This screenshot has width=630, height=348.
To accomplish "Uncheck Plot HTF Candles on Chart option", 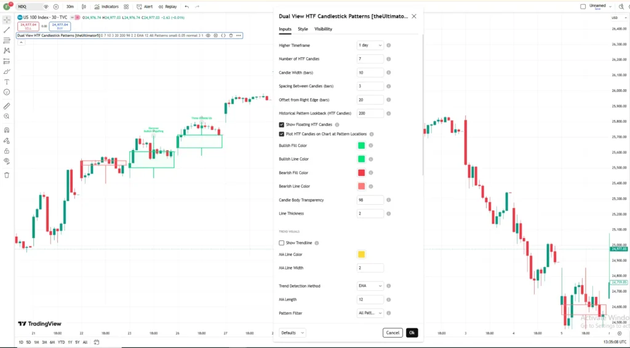I will (282, 134).
